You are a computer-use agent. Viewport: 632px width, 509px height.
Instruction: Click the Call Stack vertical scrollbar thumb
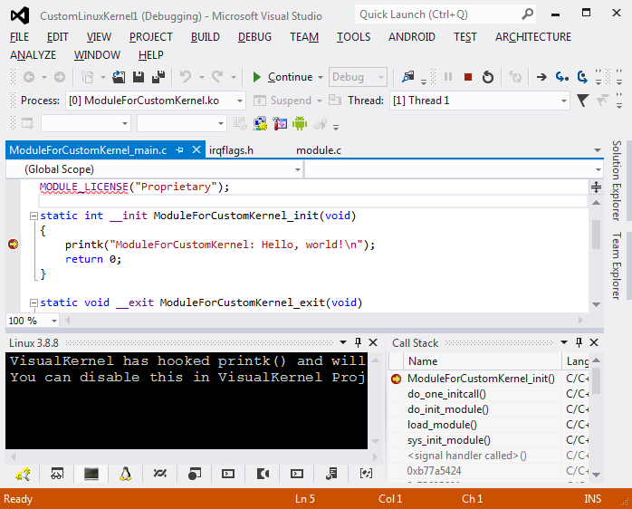click(597, 380)
